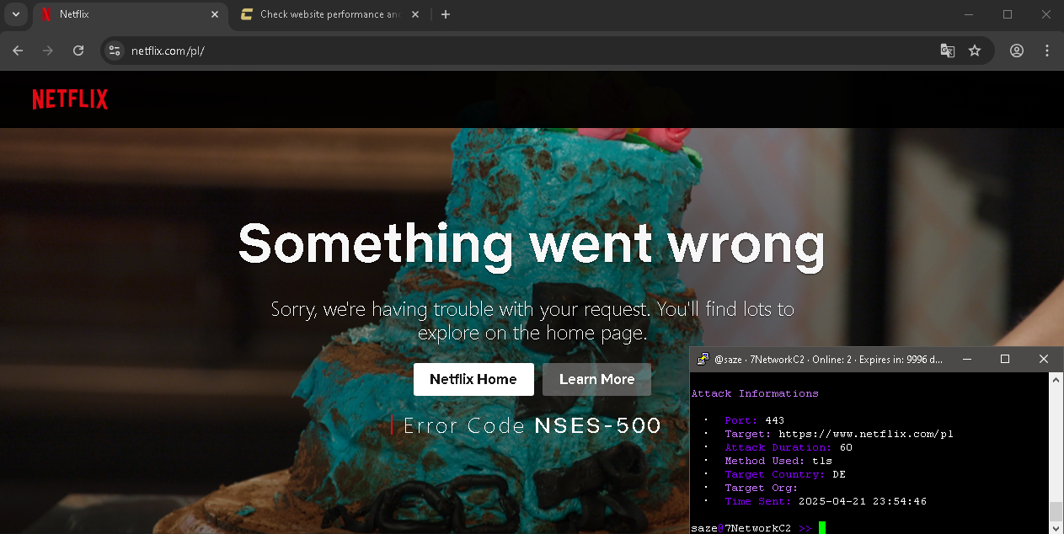Click the Netflix Home button
The height and width of the screenshot is (534, 1064).
[x=473, y=379]
